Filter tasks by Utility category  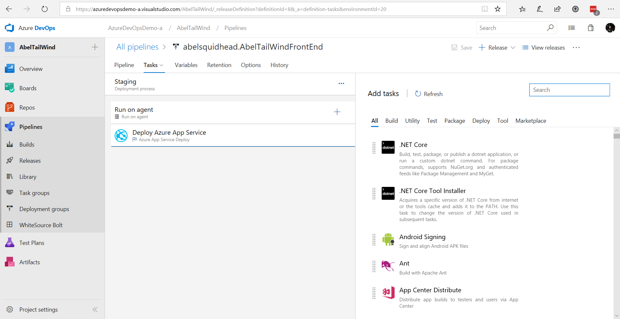(412, 121)
